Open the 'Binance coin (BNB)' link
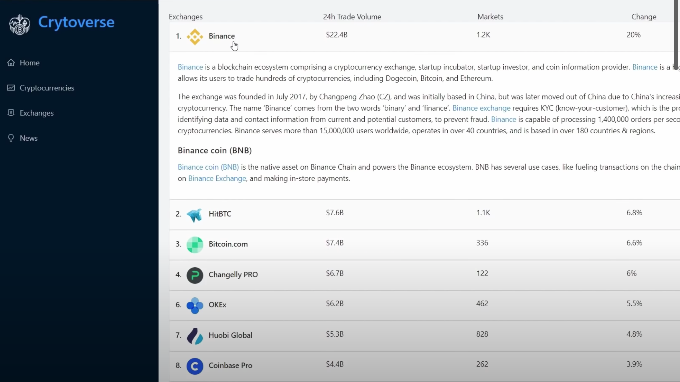Viewport: 680px width, 382px height. click(208, 167)
